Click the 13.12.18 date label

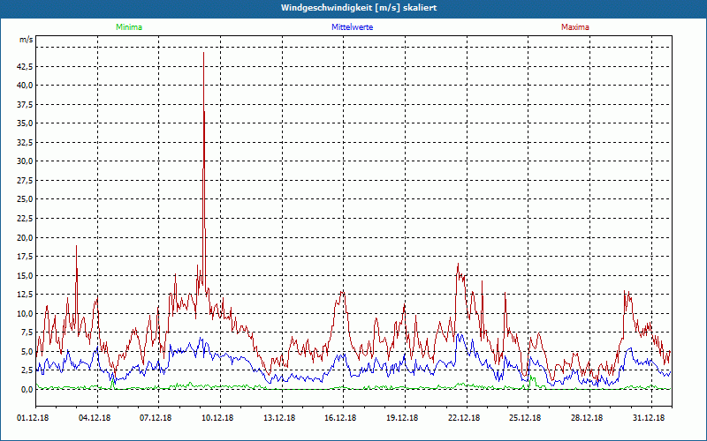point(279,418)
